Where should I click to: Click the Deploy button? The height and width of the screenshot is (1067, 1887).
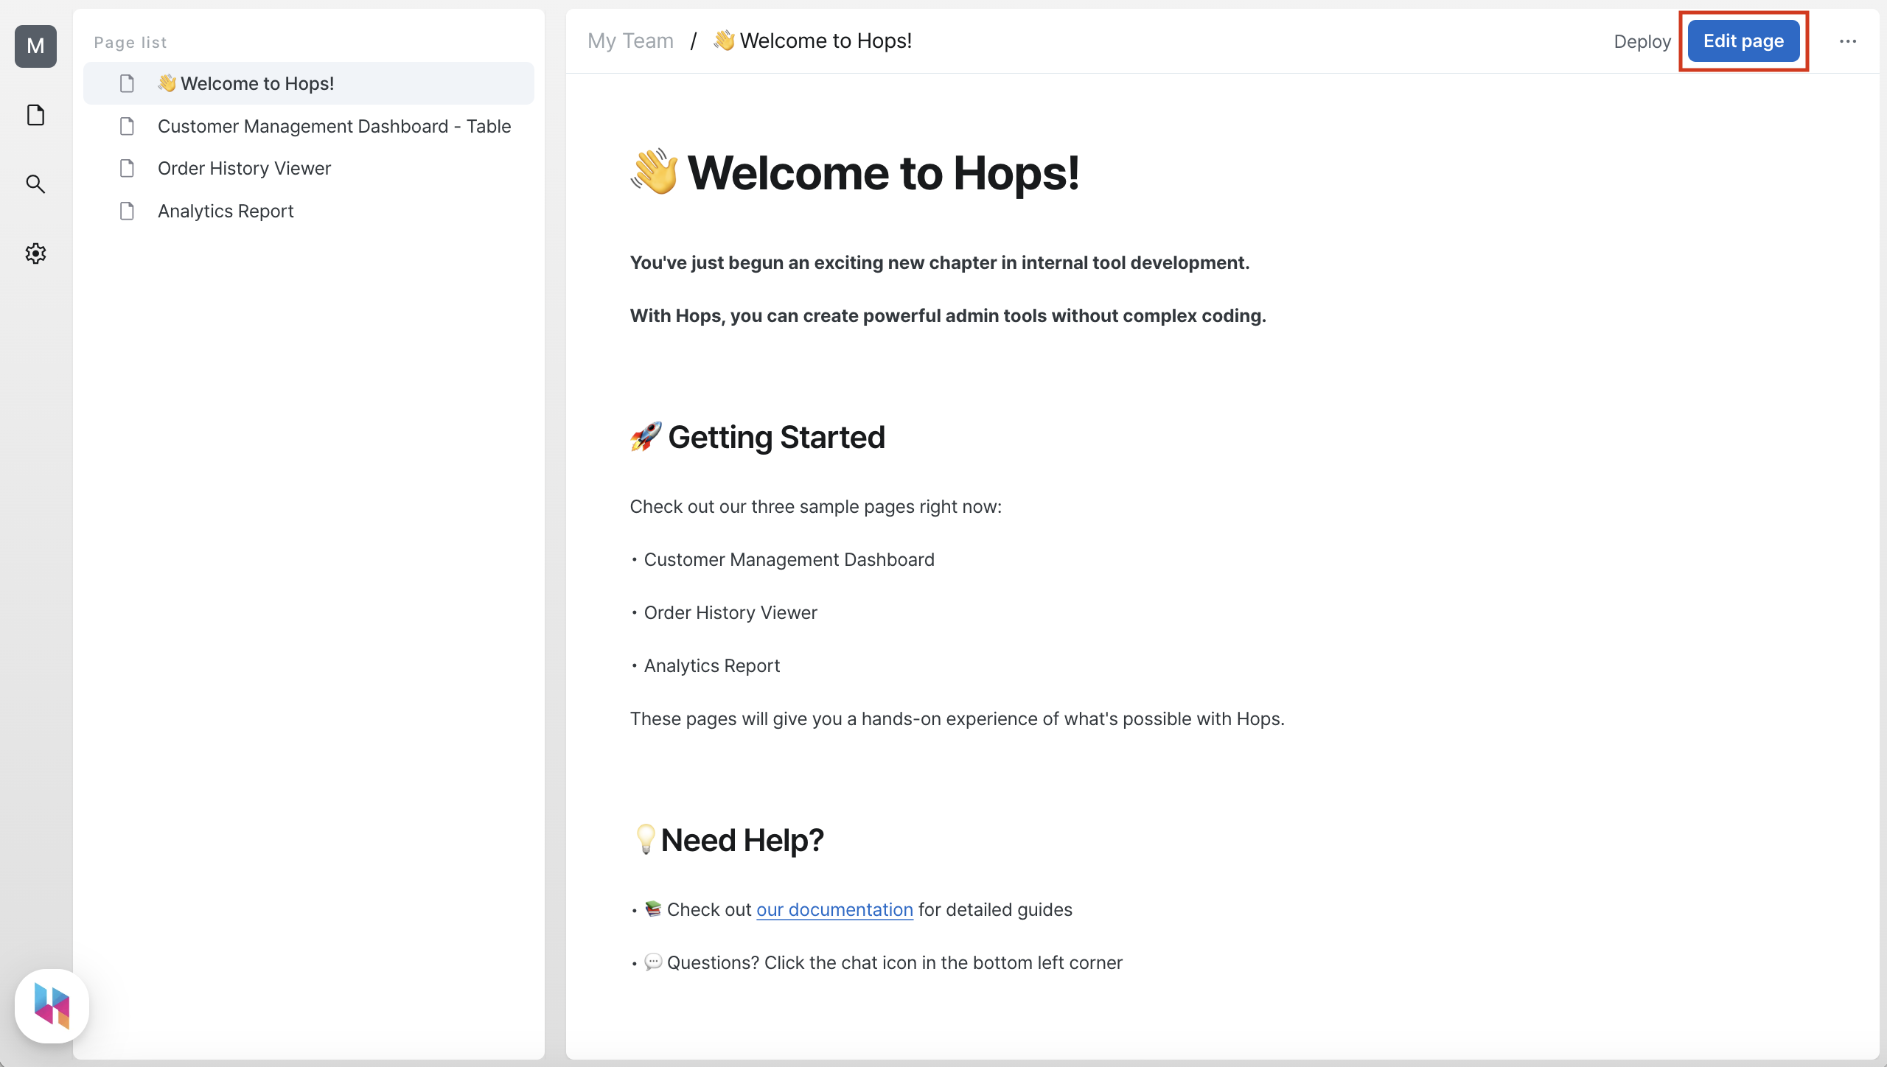[1642, 41]
